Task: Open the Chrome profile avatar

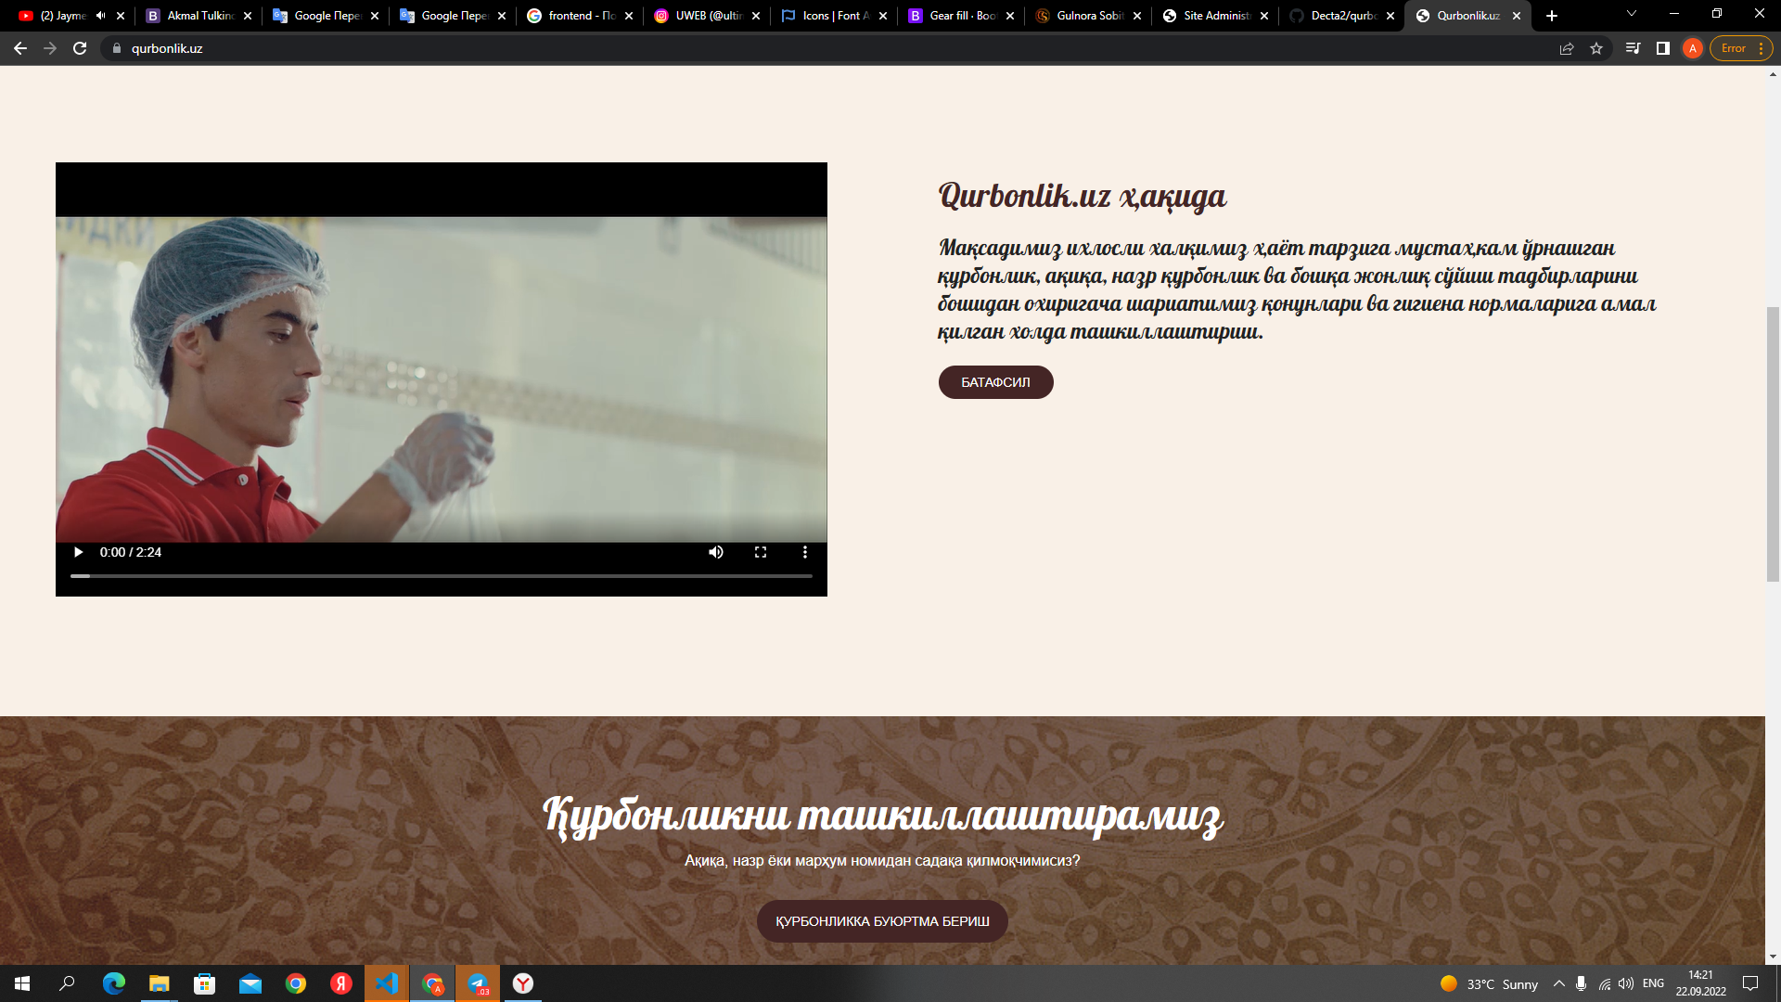Action: [x=1693, y=48]
